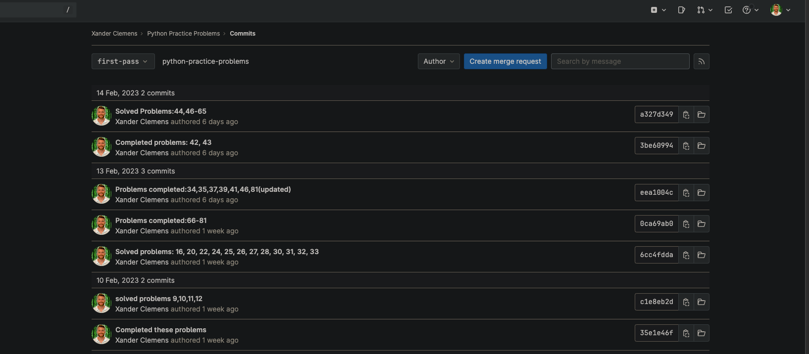The height and width of the screenshot is (354, 809).
Task: Expand the Author filter dropdown
Action: click(x=439, y=61)
